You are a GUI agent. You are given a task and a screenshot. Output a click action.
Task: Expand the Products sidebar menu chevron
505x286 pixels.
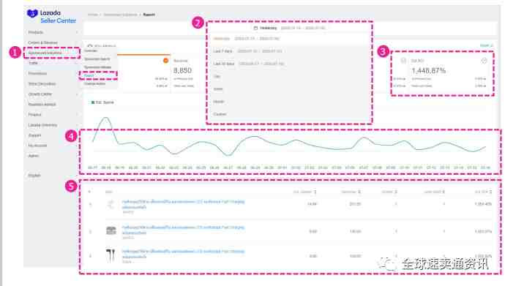[77, 32]
